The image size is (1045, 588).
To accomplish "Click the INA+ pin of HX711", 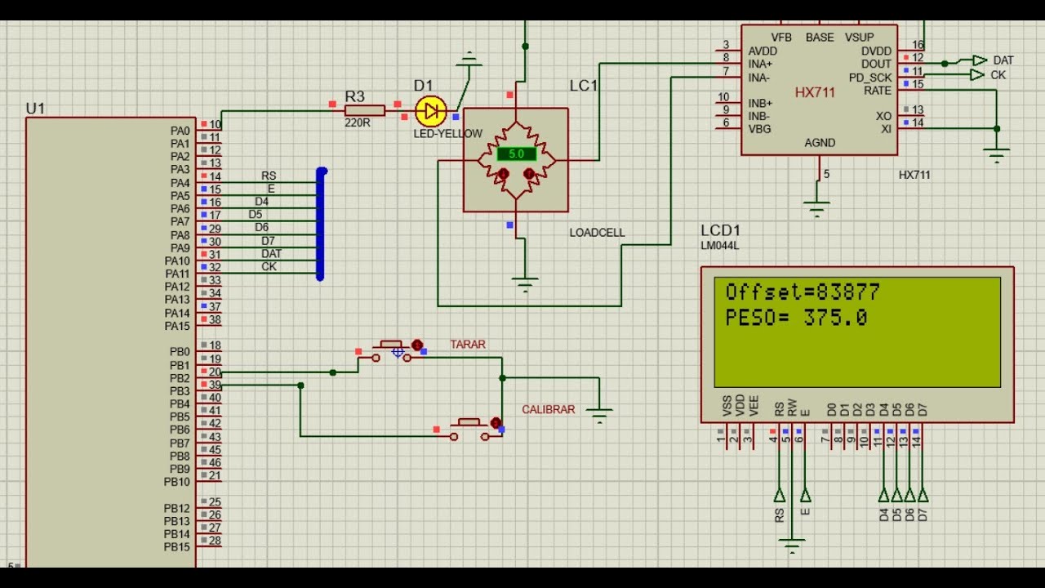I will pyautogui.click(x=729, y=63).
